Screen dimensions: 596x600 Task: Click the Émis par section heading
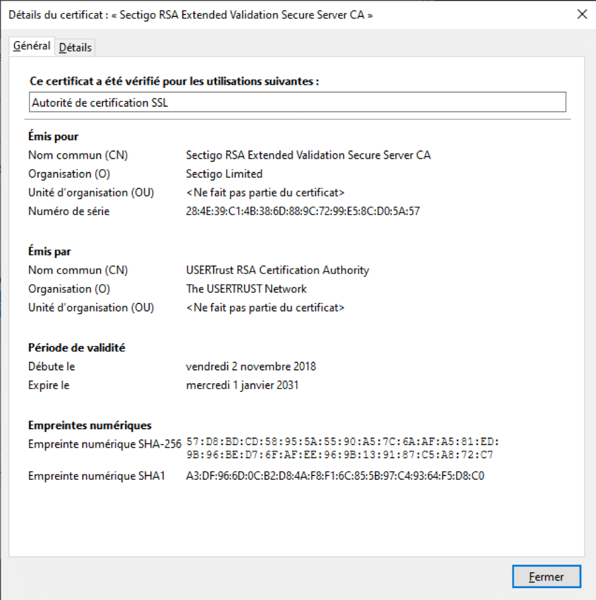tap(49, 252)
